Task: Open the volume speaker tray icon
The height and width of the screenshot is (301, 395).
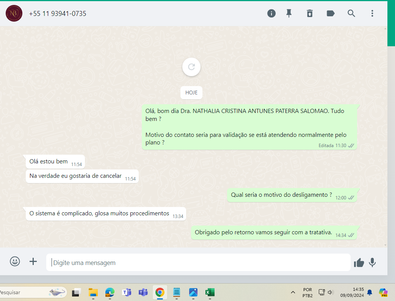Action: coord(331,292)
